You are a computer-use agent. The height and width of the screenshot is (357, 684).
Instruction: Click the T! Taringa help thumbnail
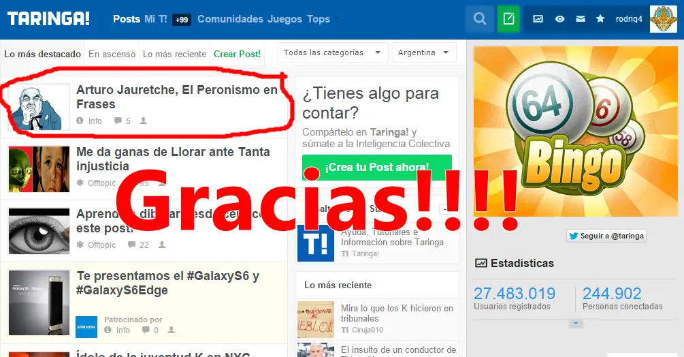316,243
